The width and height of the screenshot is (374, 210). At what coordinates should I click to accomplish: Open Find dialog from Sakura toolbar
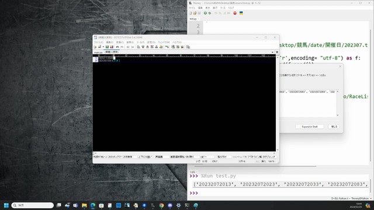pyautogui.click(x=138, y=47)
